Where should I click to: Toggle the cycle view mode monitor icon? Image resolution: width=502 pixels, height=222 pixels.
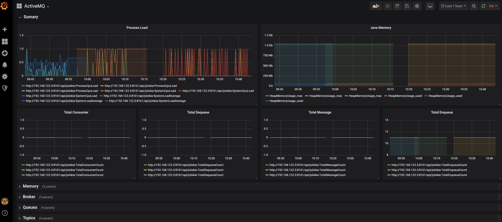[x=430, y=6]
